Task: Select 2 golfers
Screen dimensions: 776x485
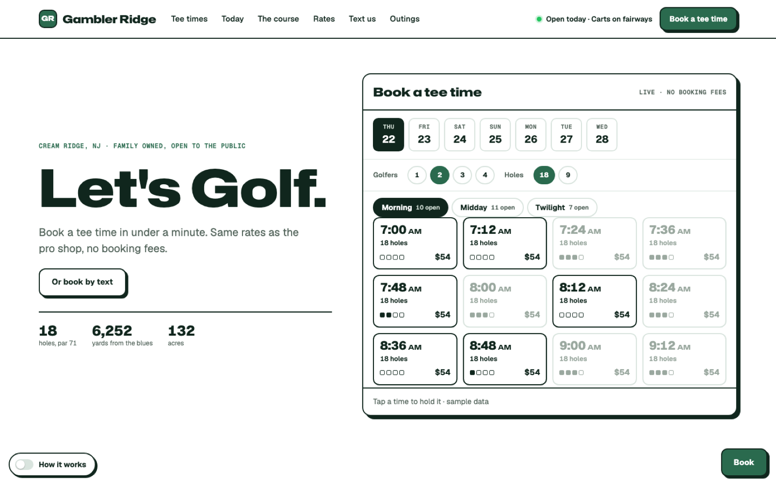Action: (x=439, y=175)
